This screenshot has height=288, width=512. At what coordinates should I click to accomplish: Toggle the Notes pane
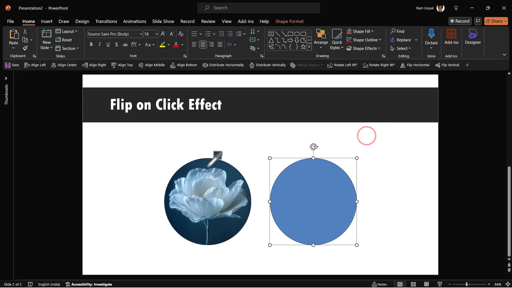(379, 284)
